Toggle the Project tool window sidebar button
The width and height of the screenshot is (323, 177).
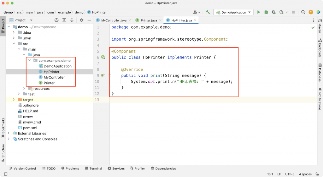point(3,26)
